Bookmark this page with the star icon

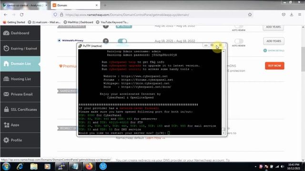tap(250, 15)
